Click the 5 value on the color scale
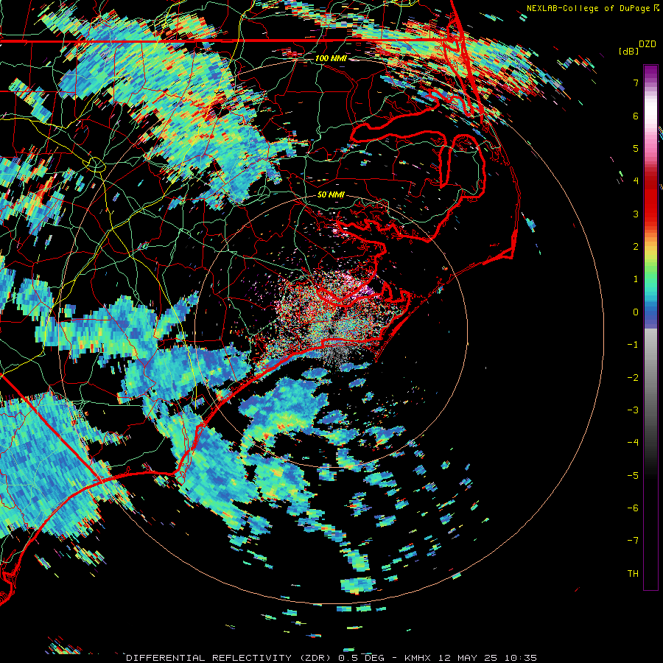Image resolution: width=663 pixels, height=663 pixels. pos(636,148)
